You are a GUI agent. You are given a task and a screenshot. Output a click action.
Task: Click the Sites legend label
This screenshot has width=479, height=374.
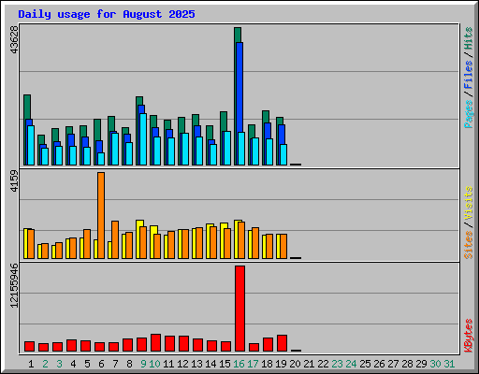(468, 245)
